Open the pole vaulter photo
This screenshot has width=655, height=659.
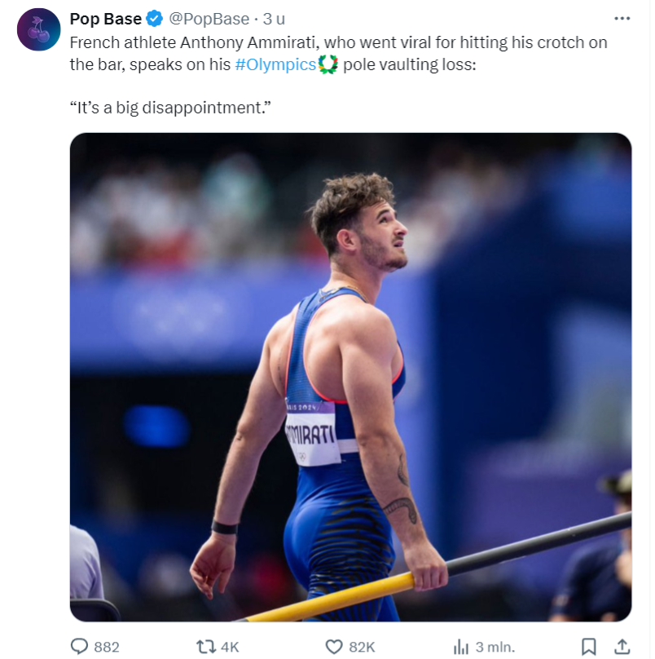coord(350,377)
